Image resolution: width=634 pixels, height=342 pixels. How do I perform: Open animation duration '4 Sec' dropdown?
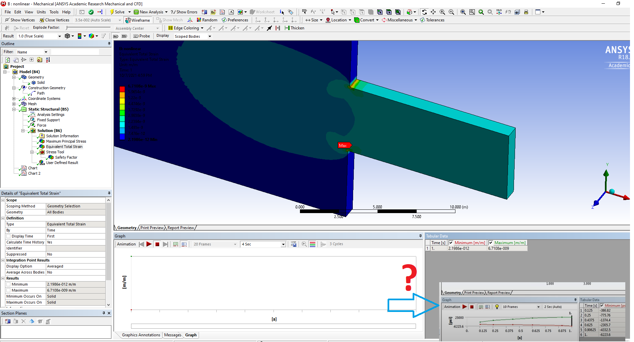[283, 244]
